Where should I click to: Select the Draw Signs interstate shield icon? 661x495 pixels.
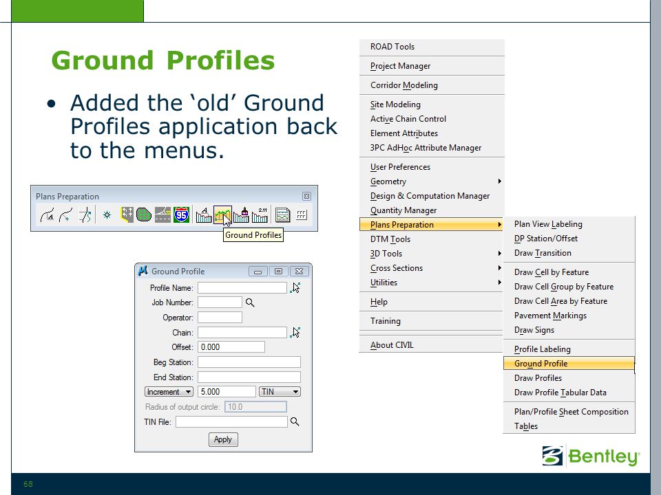point(181,215)
